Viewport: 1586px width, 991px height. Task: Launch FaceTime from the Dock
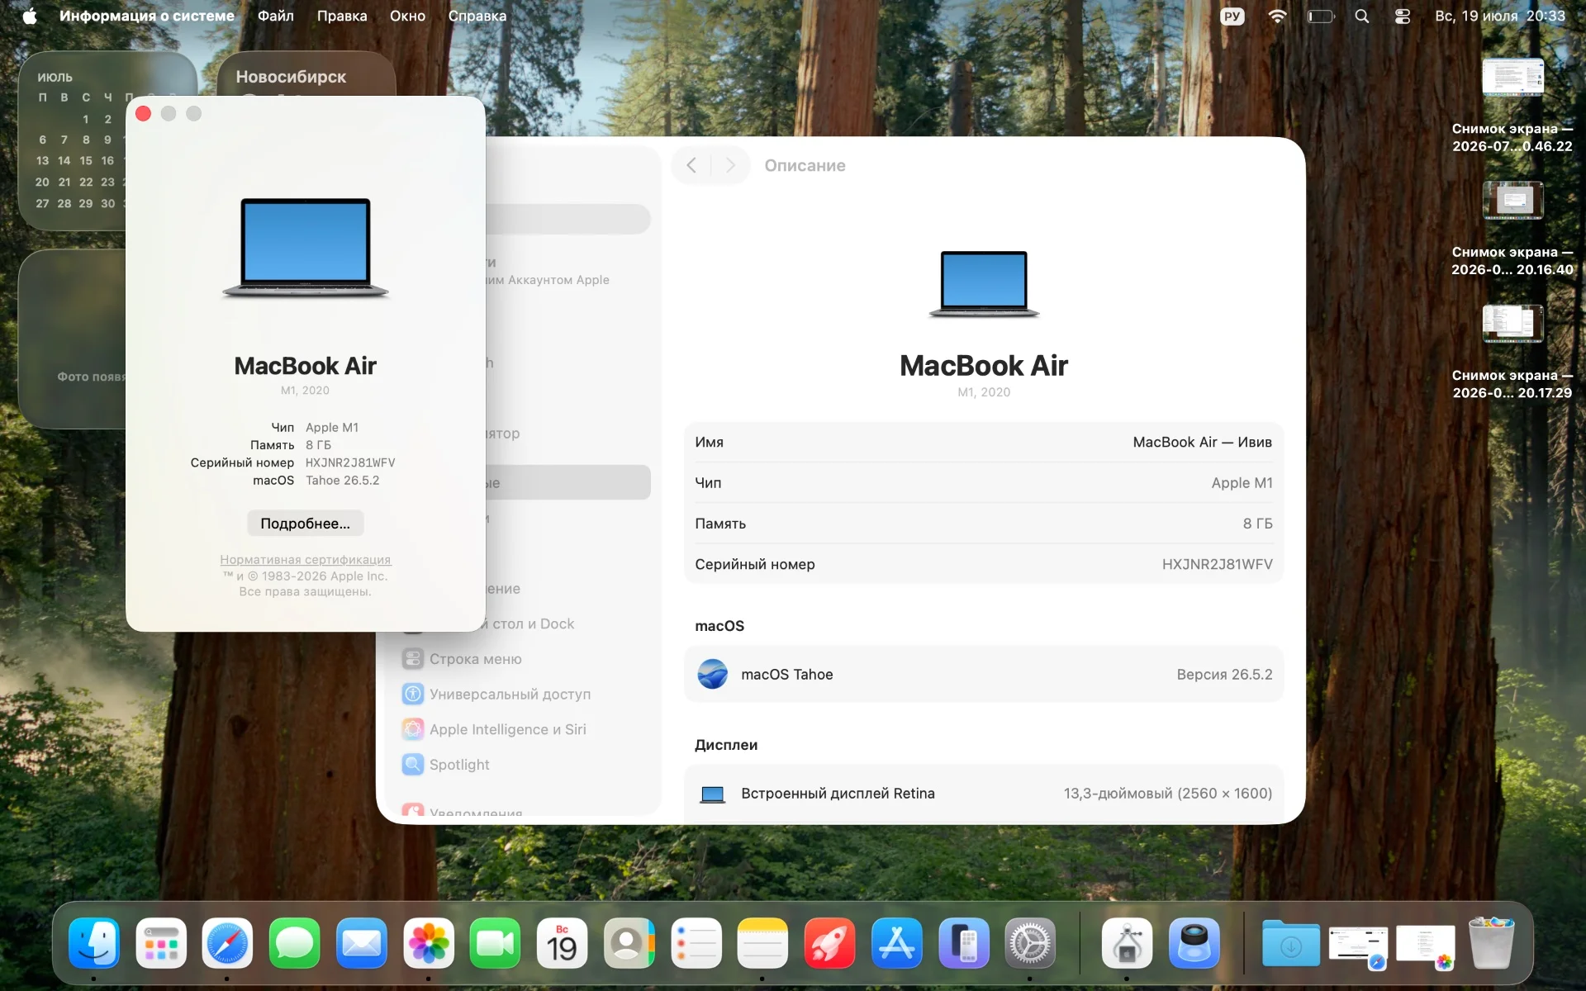point(496,942)
